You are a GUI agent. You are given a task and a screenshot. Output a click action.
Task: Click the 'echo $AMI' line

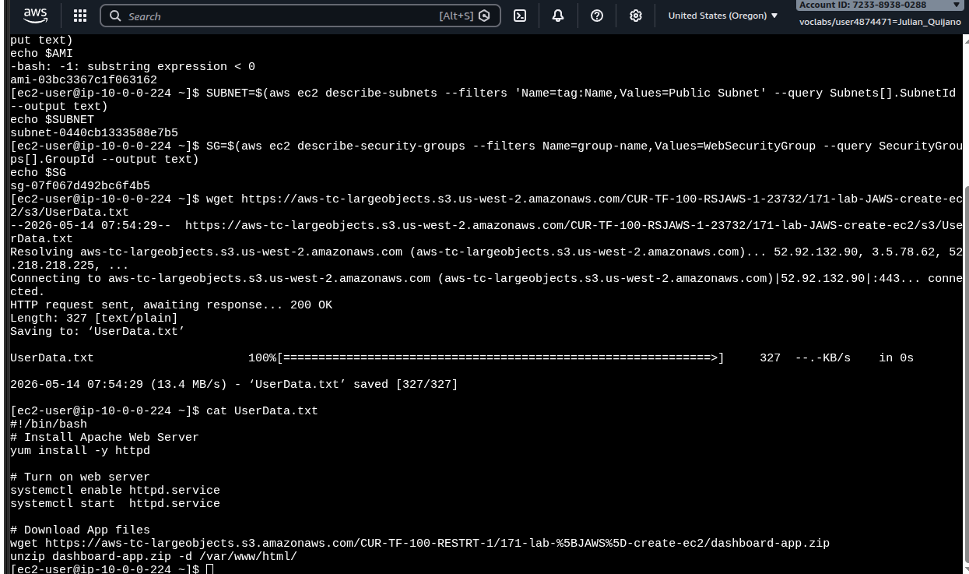tap(41, 53)
